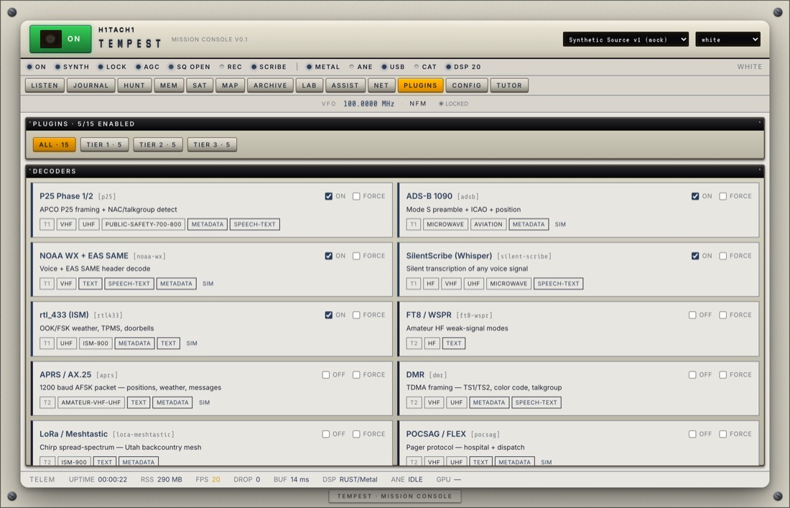Screen dimensions: 790x508
Task: Enable the APRS / AX.25 decoder checkbox
Action: [325, 375]
